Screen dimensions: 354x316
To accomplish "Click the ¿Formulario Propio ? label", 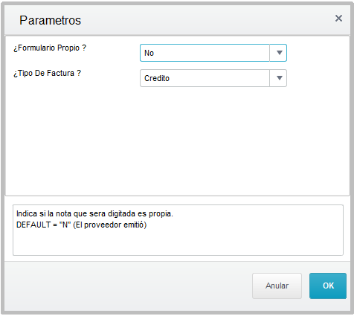I will (x=50, y=48).
